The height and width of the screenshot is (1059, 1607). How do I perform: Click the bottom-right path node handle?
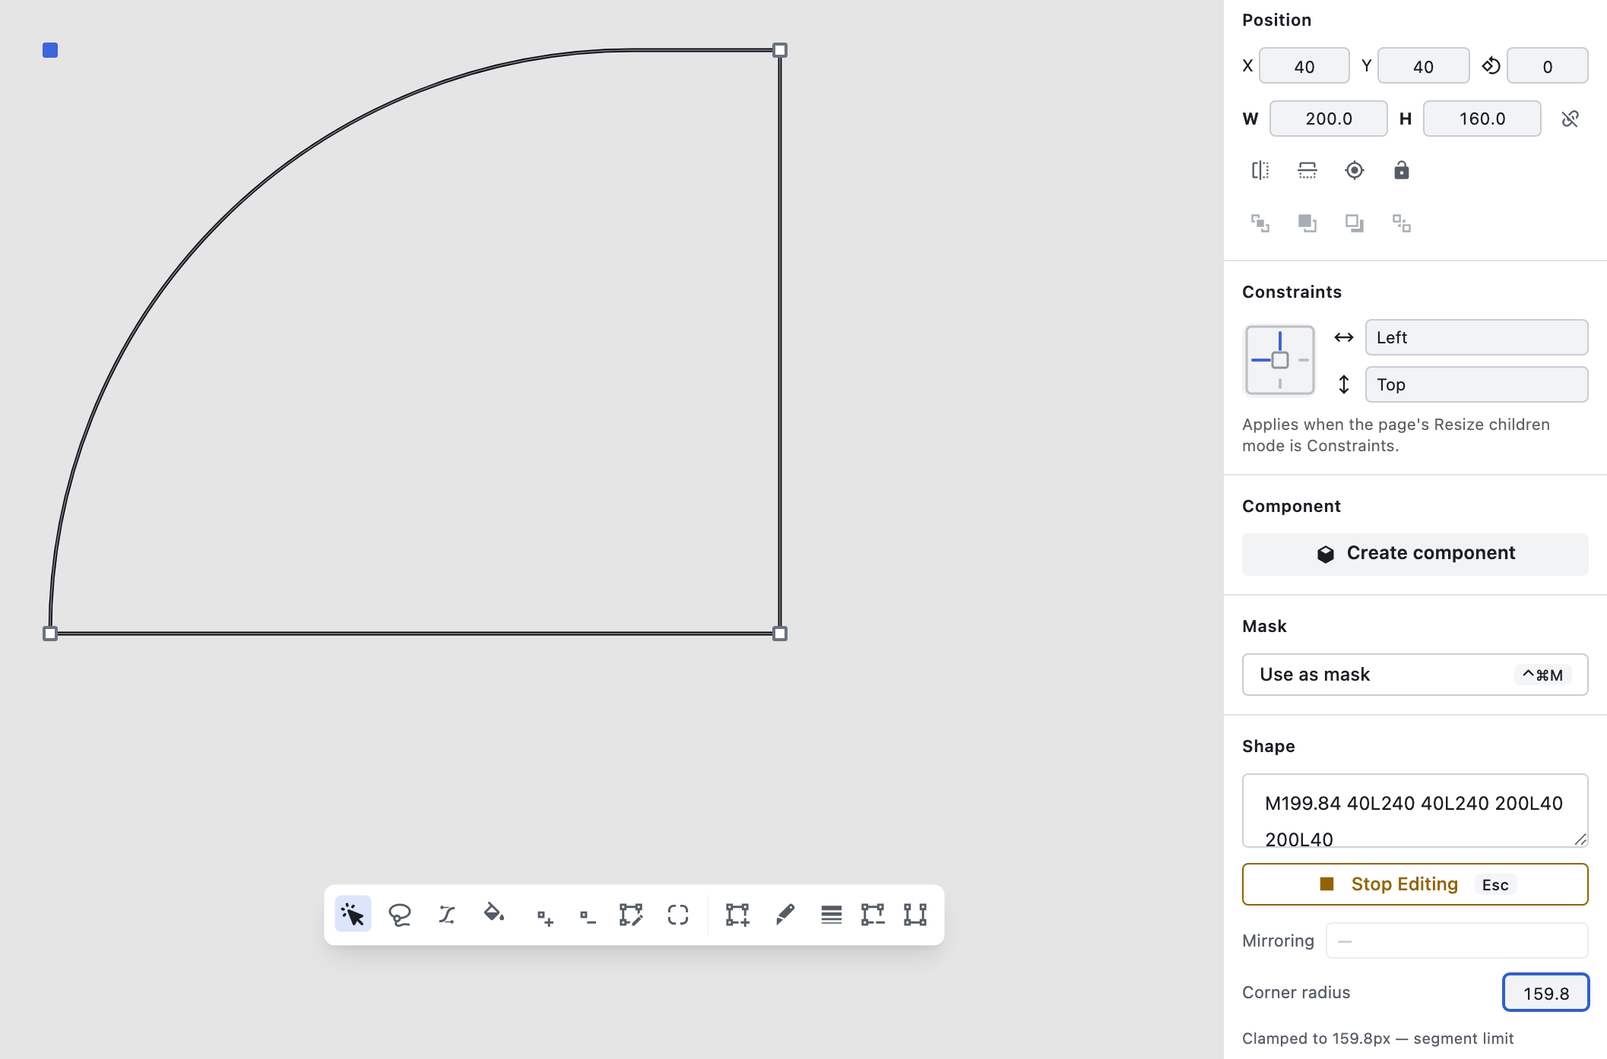pos(780,634)
